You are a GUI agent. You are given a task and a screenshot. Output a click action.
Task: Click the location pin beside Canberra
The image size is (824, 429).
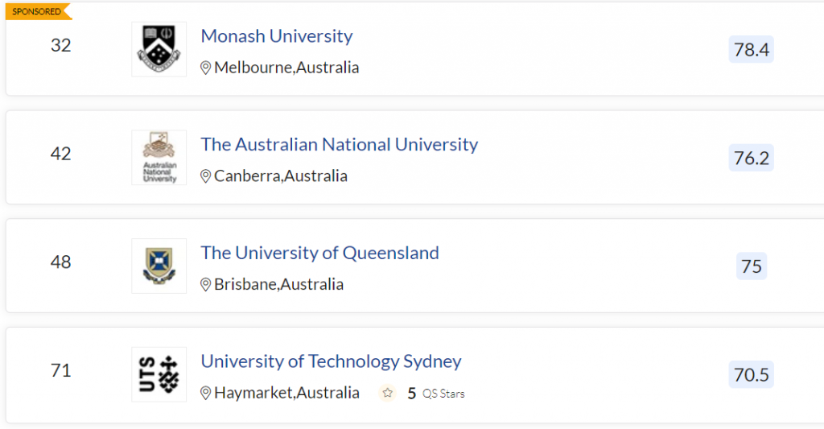click(x=205, y=176)
